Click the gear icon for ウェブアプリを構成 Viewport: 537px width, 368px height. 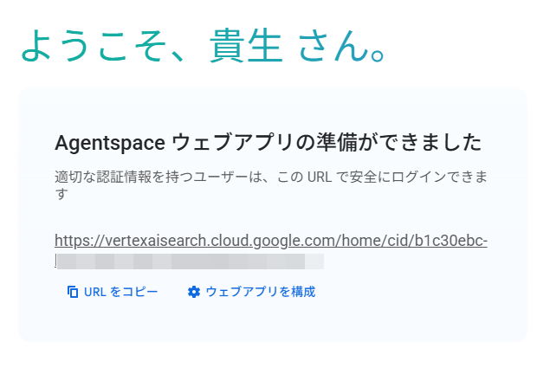coord(194,293)
